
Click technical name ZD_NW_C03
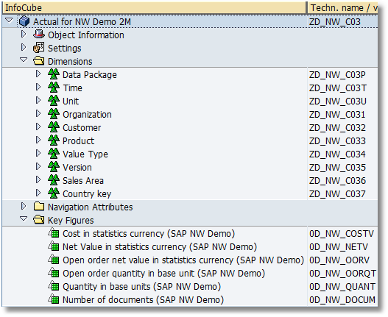(335, 22)
